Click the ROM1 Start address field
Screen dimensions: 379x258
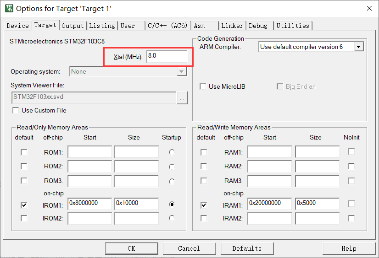pyautogui.click(x=89, y=151)
